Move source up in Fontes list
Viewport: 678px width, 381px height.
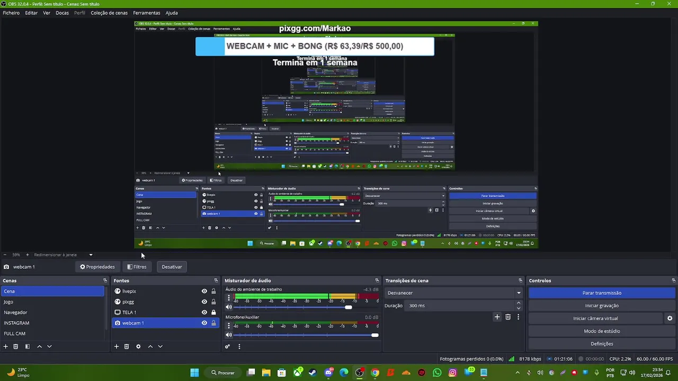point(150,347)
